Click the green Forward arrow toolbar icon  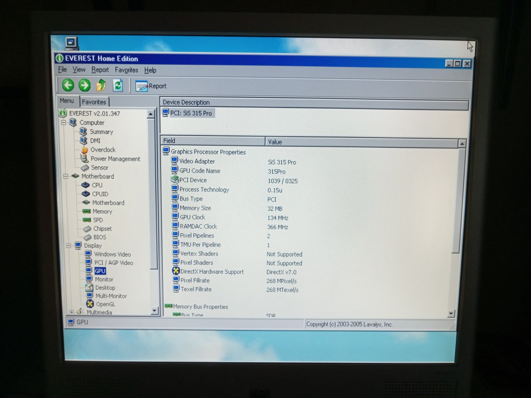[x=85, y=86]
